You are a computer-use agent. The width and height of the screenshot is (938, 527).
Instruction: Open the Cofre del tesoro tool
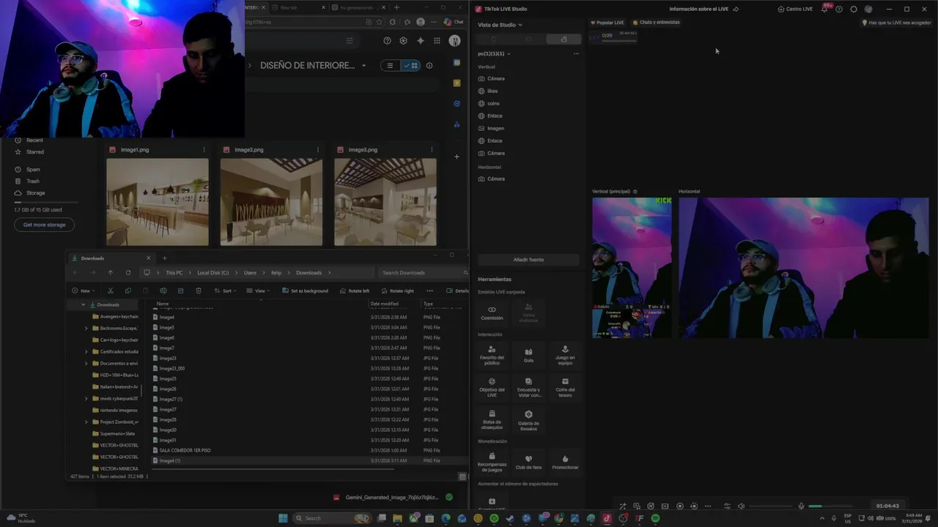(565, 386)
